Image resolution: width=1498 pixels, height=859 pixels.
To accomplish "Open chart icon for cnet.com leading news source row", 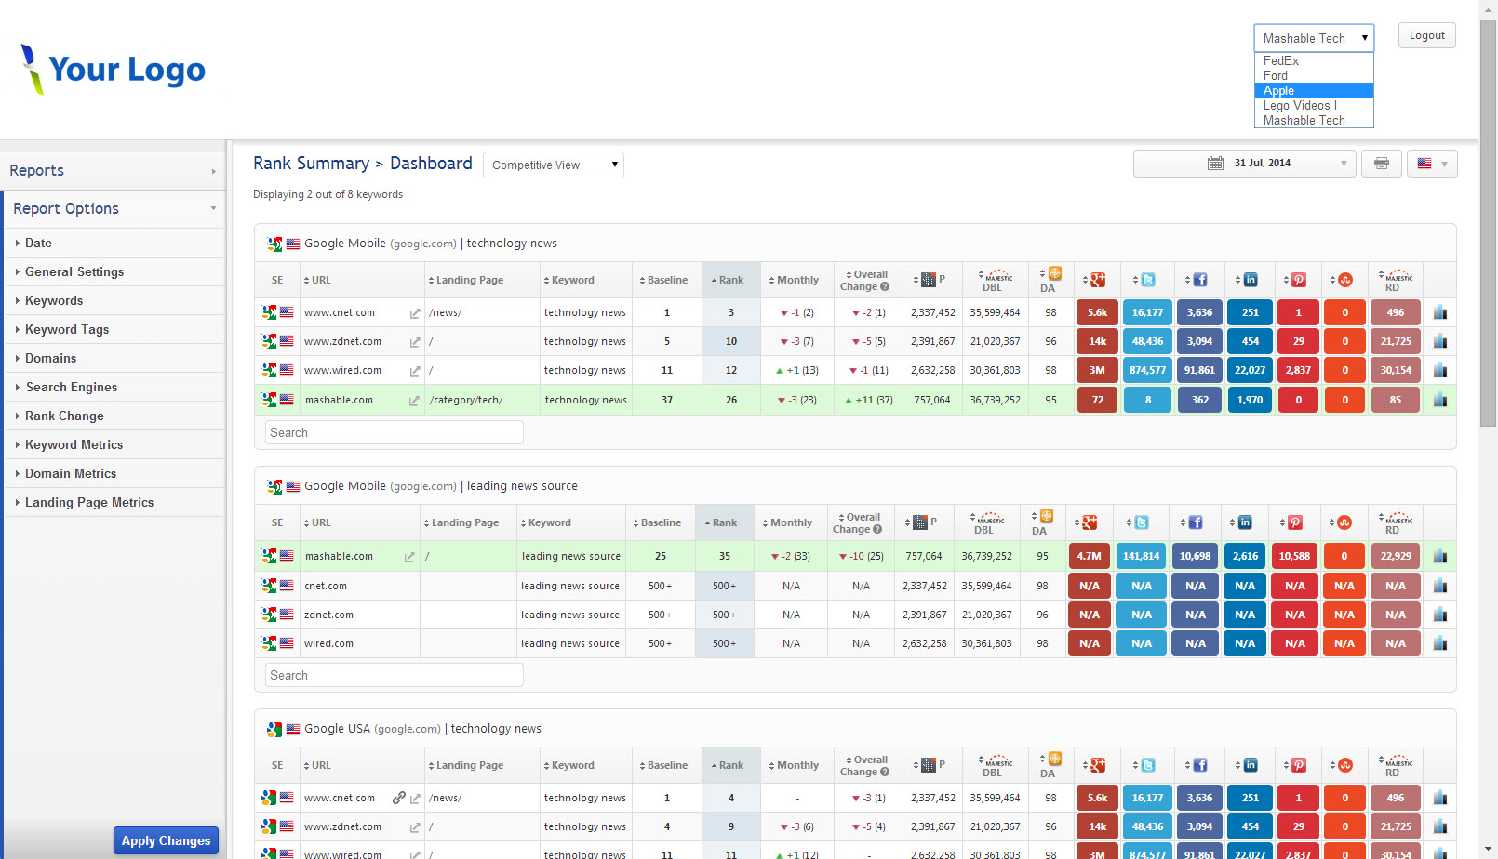I will click(1440, 586).
